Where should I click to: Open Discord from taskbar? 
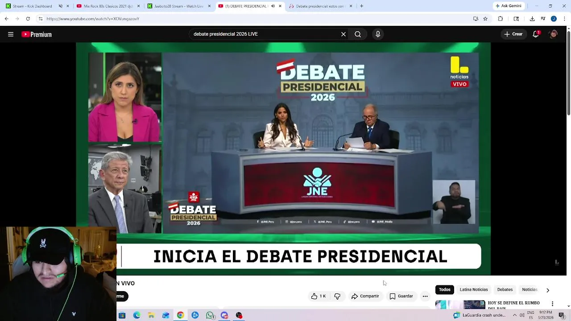click(x=224, y=315)
